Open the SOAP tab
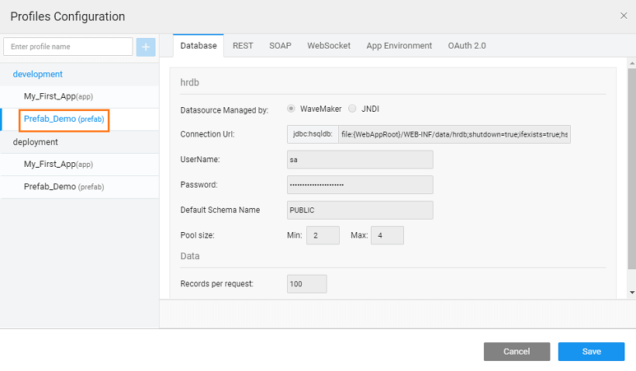Screen dimensions: 636x371 280,46
